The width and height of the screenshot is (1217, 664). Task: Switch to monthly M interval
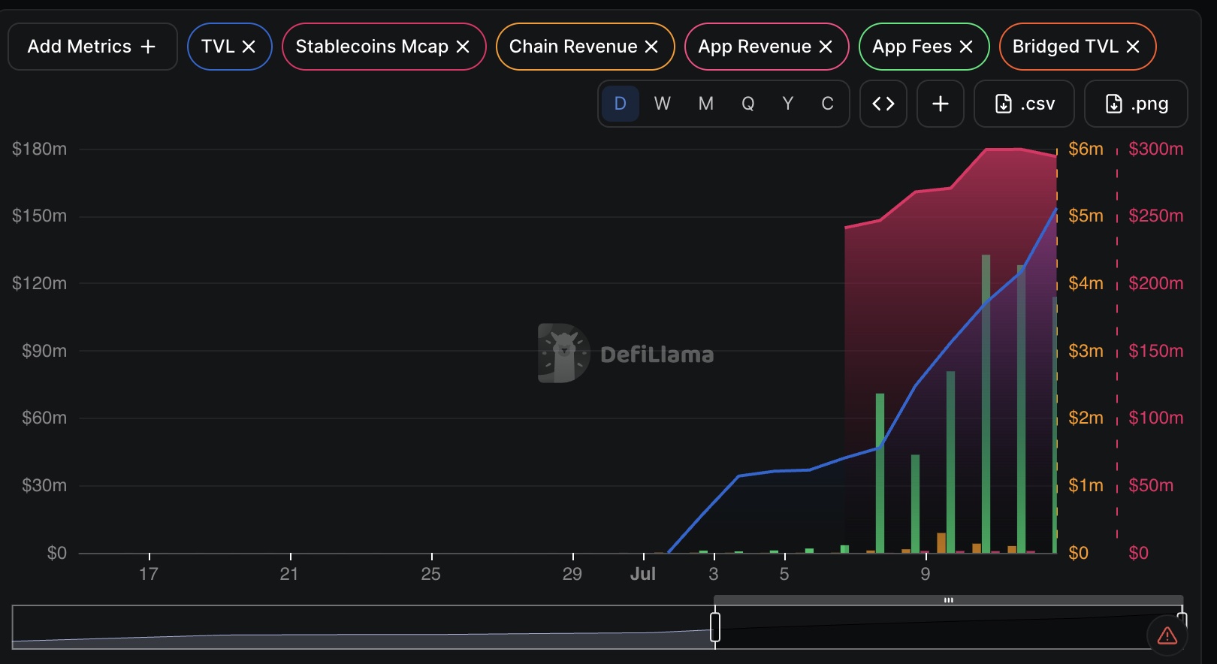coord(705,104)
